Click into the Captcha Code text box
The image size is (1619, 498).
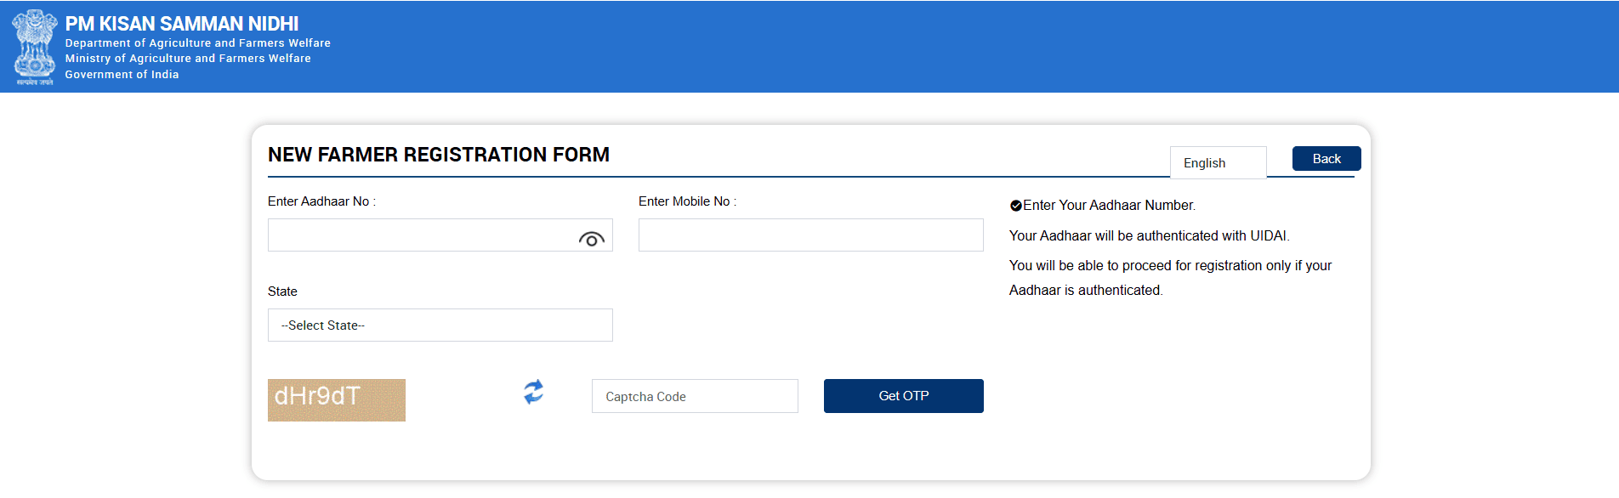695,396
